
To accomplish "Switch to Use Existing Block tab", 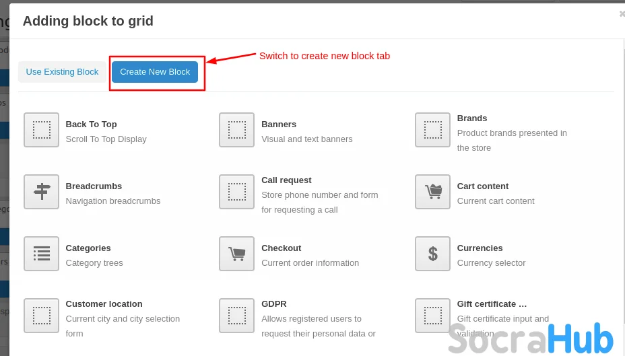I will click(x=62, y=72).
